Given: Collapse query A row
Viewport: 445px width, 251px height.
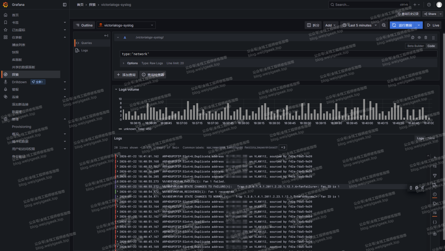Looking at the screenshot, I should click(118, 38).
